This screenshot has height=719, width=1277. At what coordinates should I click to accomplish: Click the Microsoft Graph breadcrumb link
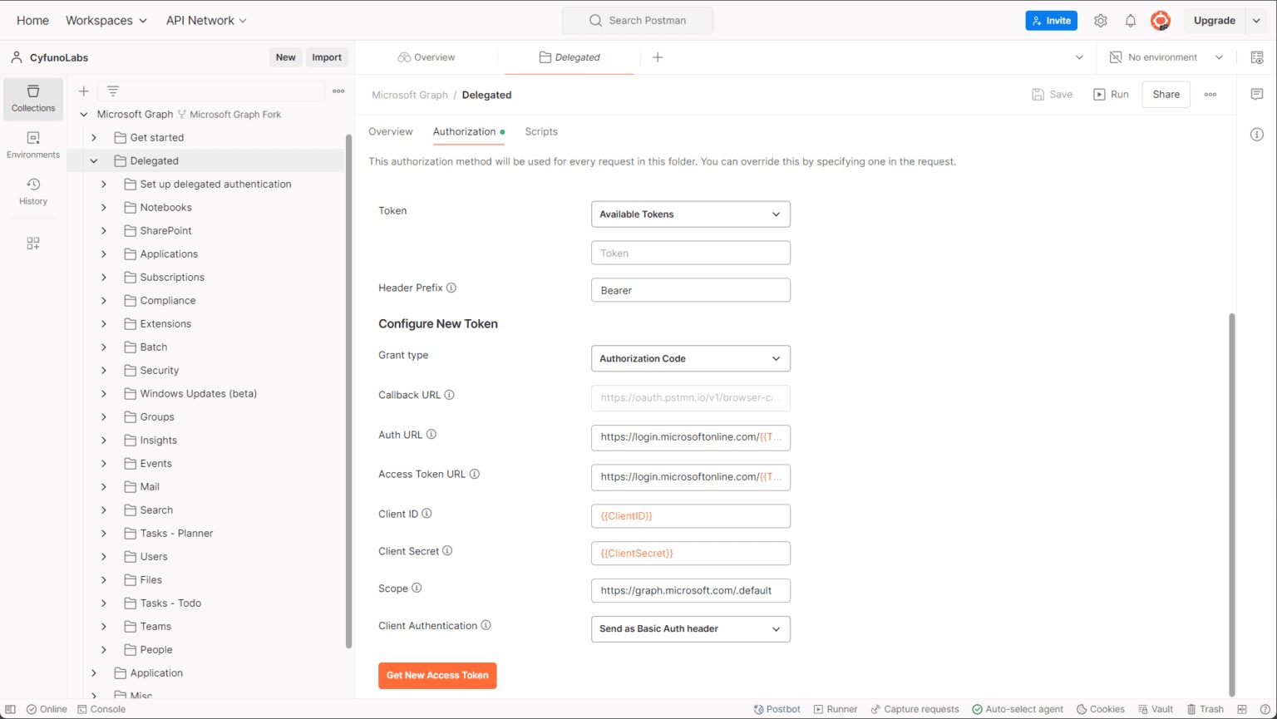[410, 95]
